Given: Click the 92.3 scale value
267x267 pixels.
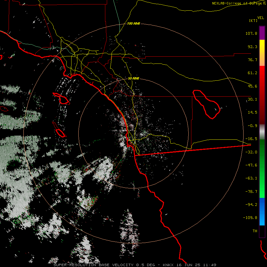Looking at the screenshot, I should click(x=252, y=47).
